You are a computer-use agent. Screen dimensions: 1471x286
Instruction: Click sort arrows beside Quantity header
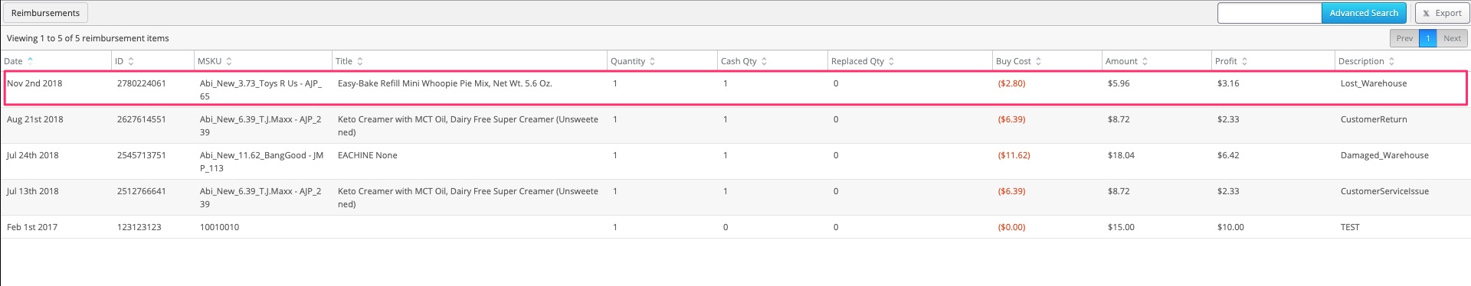[653, 61]
